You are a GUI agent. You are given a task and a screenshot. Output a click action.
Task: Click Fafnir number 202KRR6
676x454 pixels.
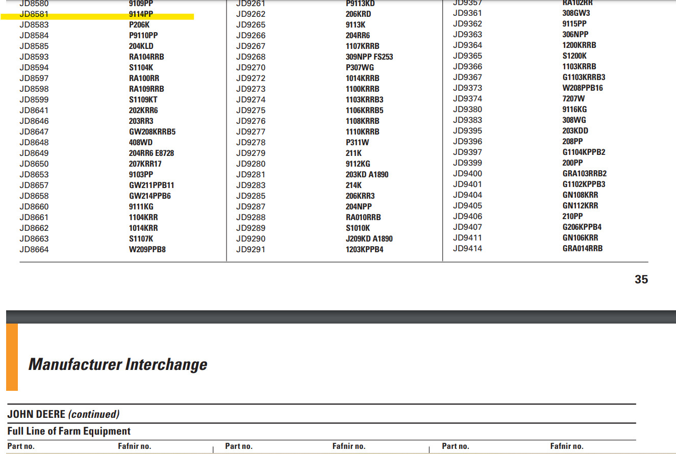click(x=143, y=111)
